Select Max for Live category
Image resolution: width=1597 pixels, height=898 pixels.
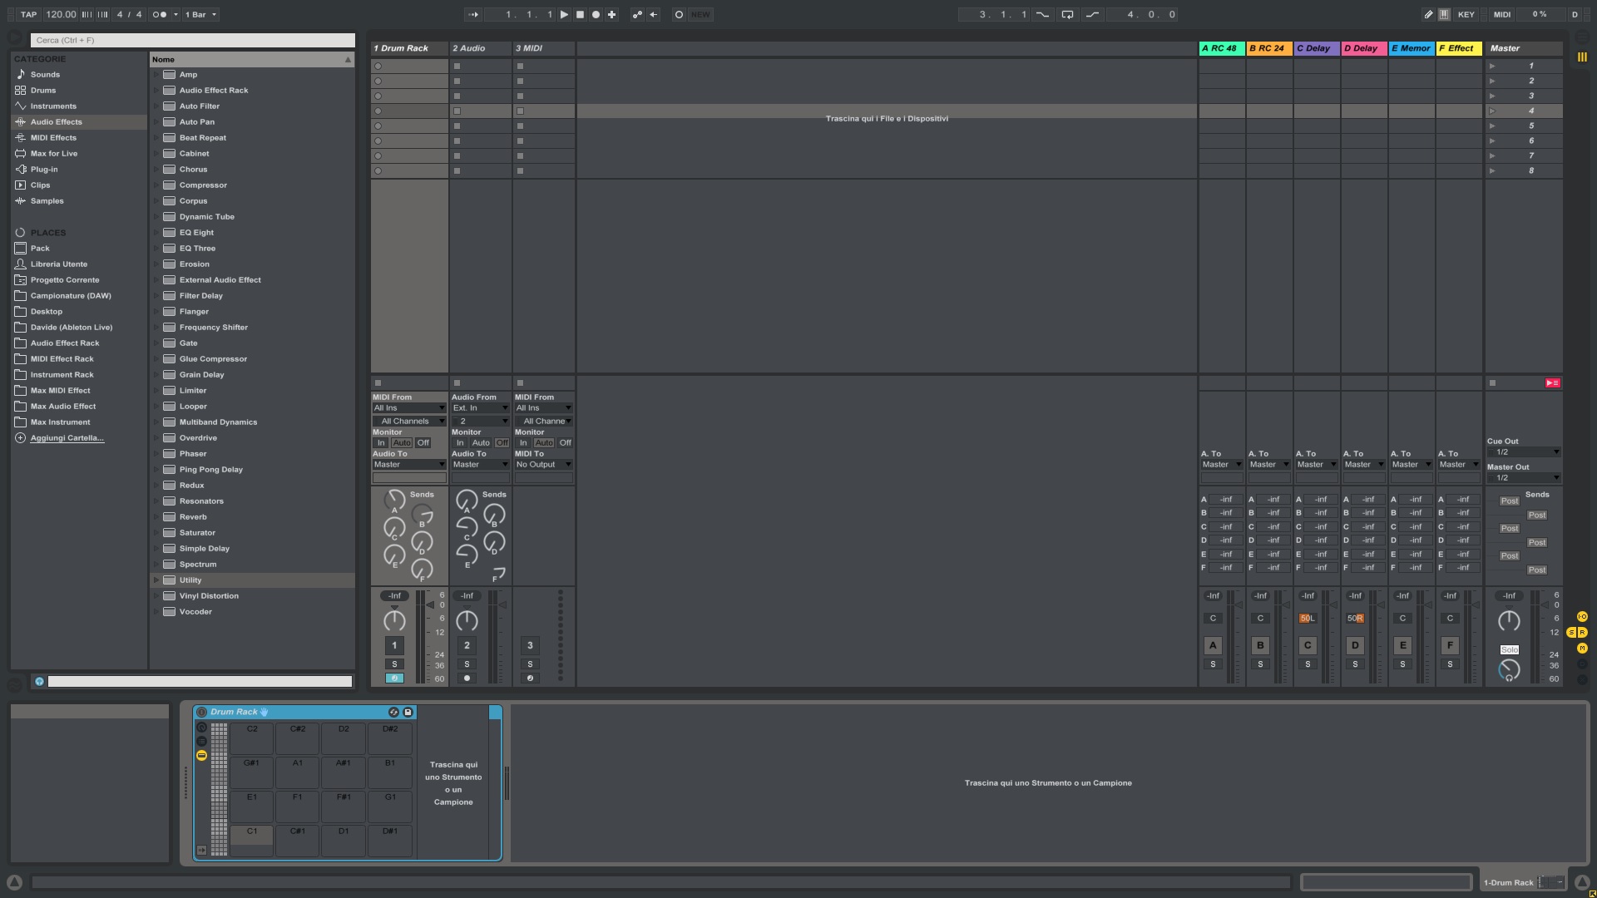click(x=53, y=153)
